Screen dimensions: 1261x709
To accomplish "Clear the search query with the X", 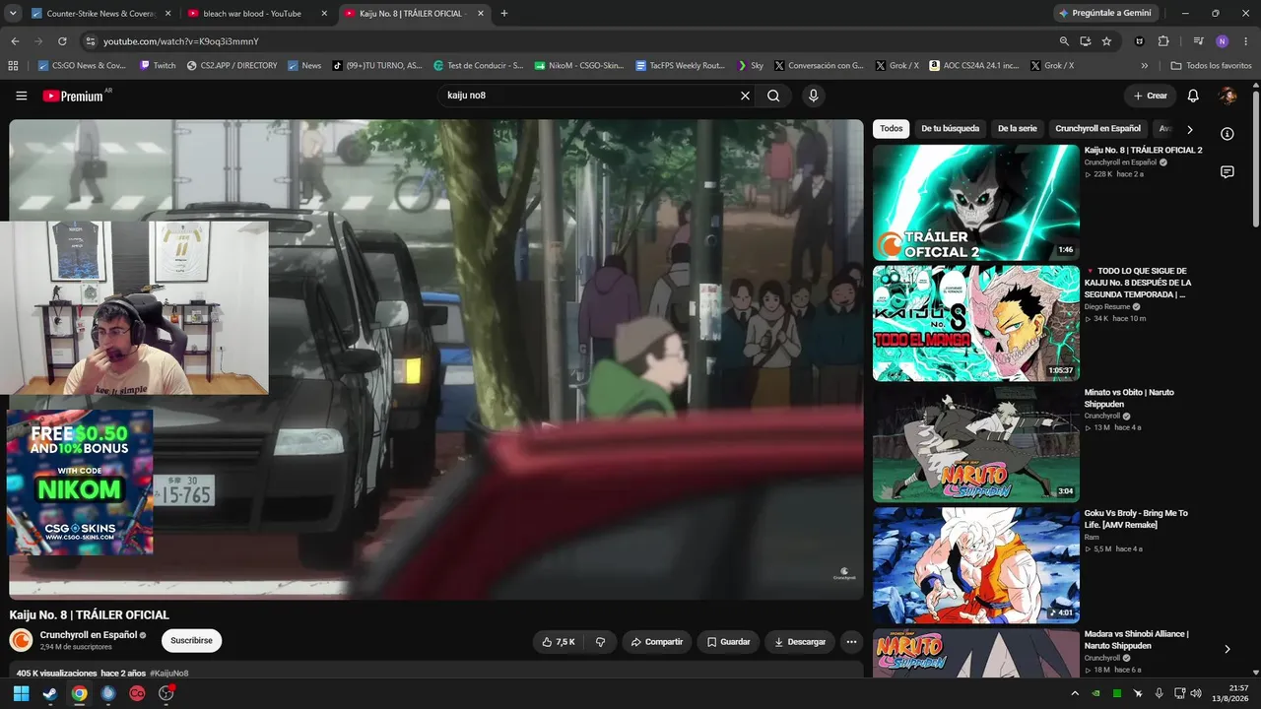I will pyautogui.click(x=745, y=96).
